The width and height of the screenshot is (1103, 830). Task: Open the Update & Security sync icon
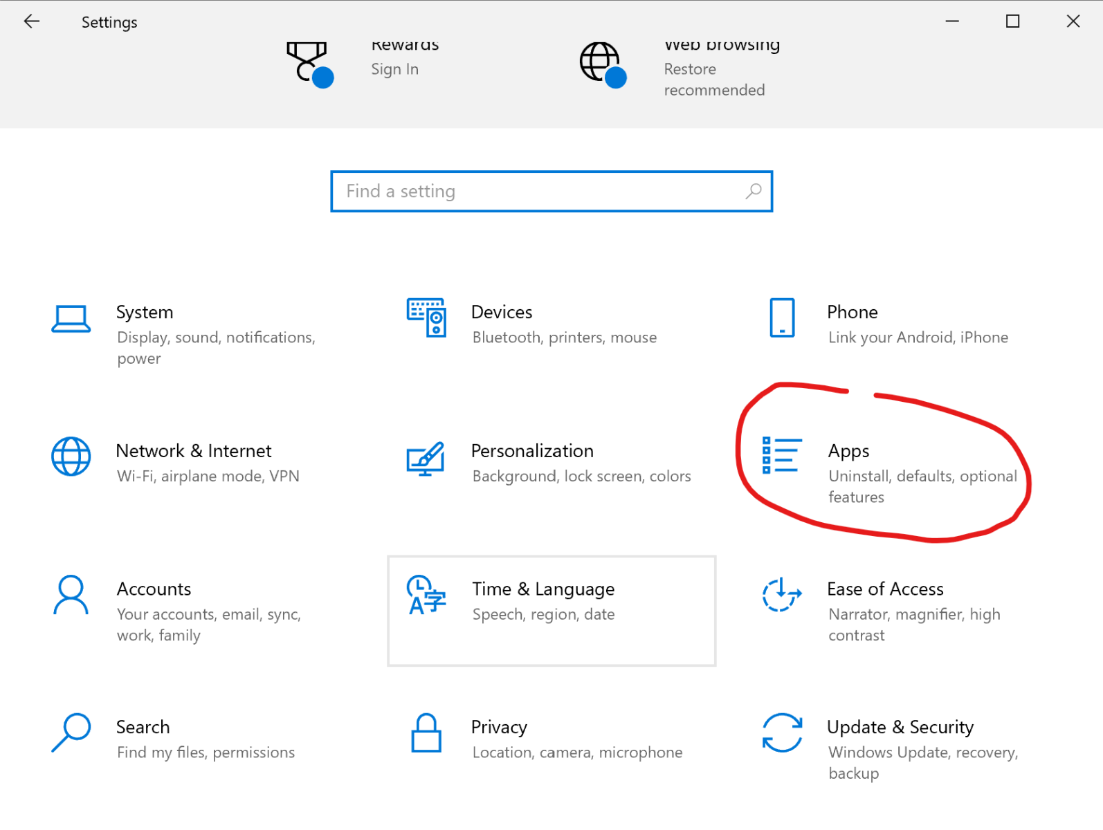point(782,733)
